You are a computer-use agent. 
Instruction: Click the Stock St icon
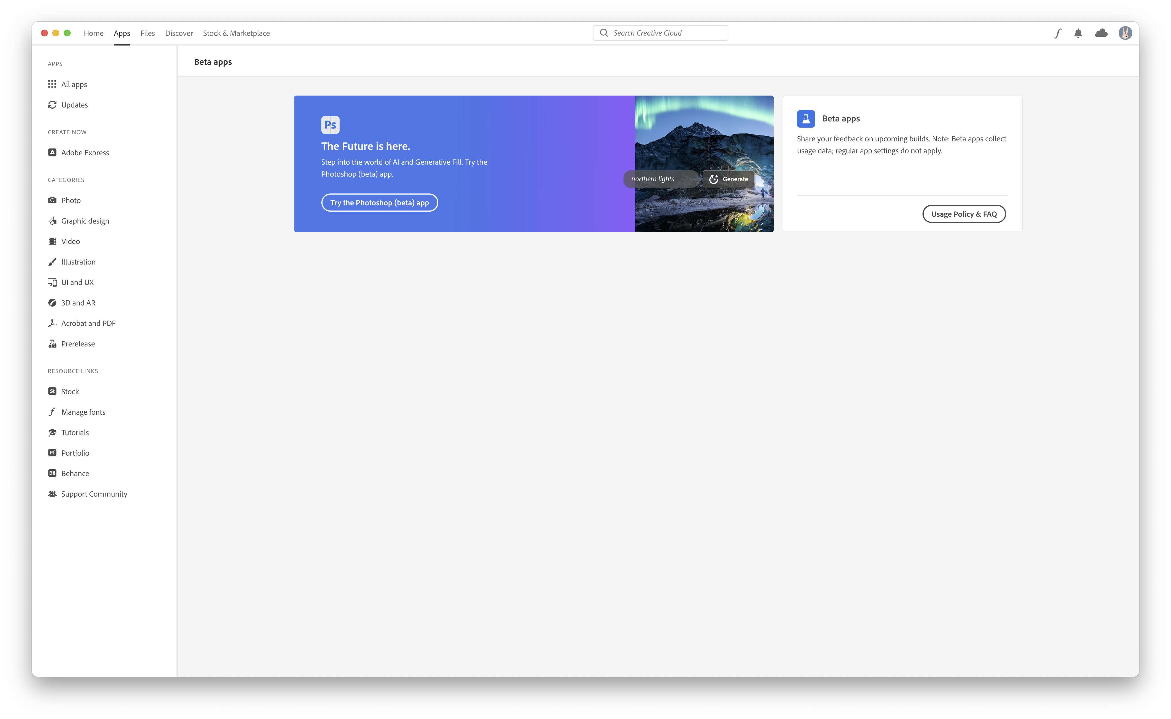click(52, 391)
